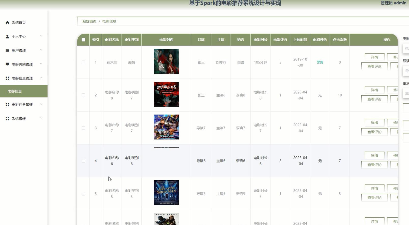Open 详情 for row index 2
The width and height of the screenshot is (409, 225).
[x=374, y=90]
